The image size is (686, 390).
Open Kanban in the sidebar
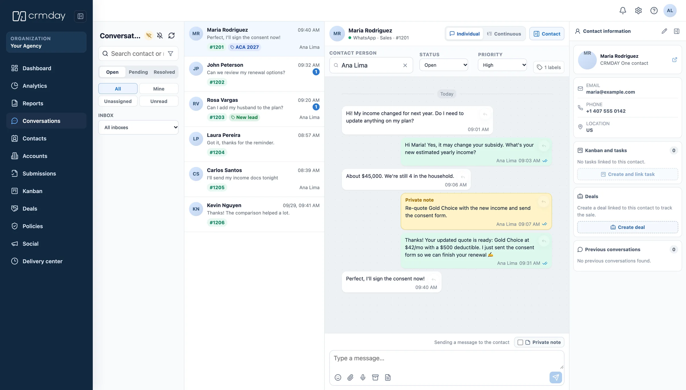tap(46, 191)
